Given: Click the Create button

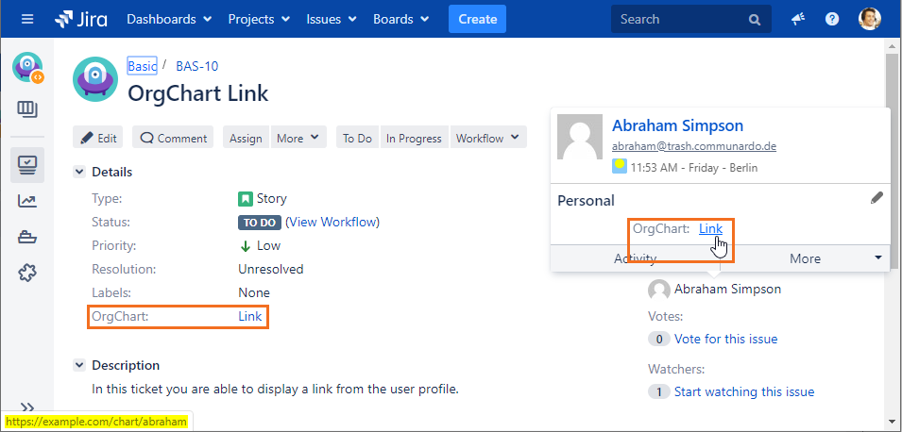Looking at the screenshot, I should 478,19.
